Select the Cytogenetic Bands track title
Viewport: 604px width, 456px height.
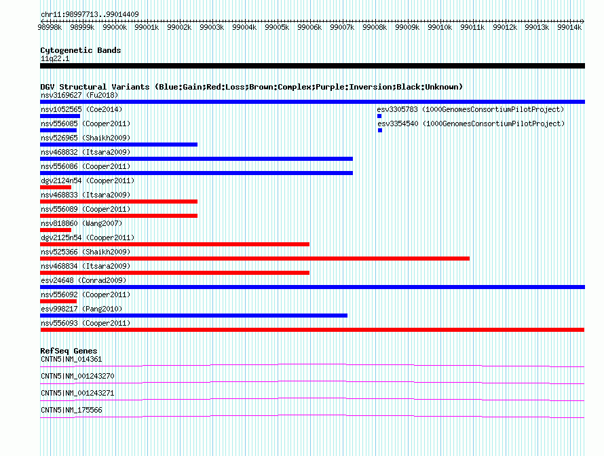(x=81, y=50)
